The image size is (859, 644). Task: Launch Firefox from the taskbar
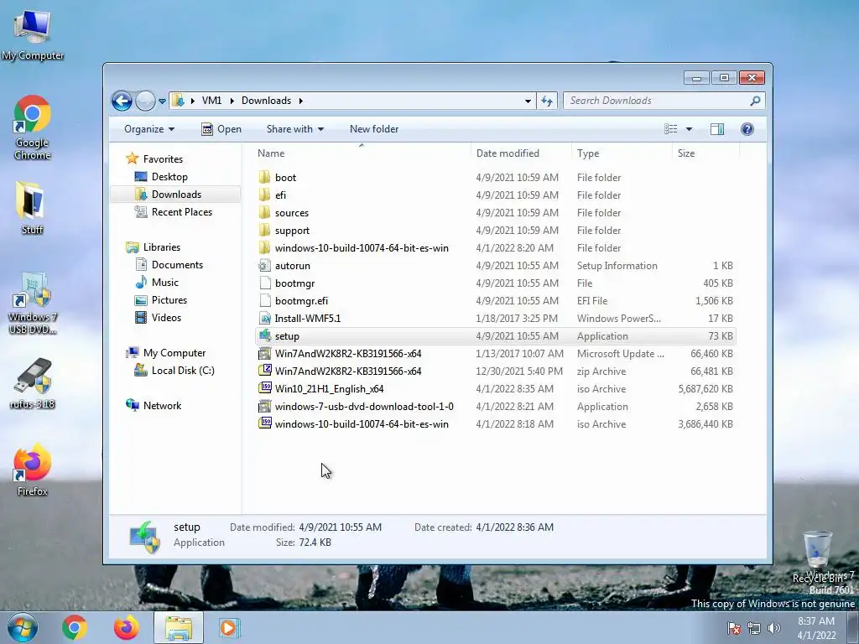pos(126,627)
